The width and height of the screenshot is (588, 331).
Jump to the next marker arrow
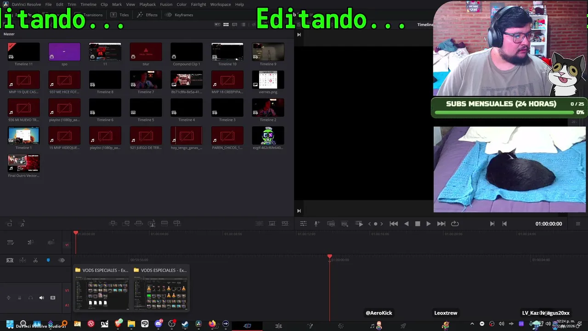381,224
